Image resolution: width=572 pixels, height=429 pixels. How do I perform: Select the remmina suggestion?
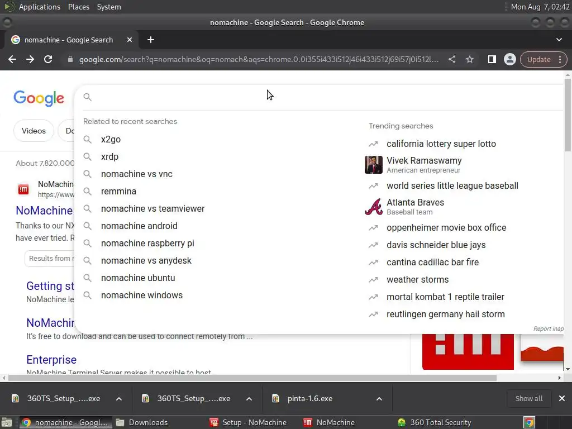(118, 191)
